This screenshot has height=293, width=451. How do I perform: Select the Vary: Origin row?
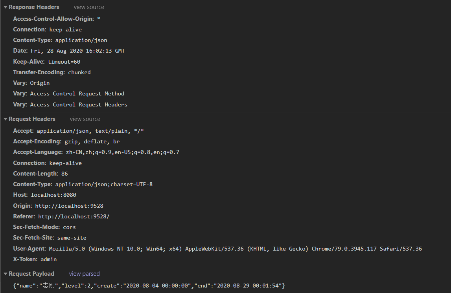tap(31, 83)
